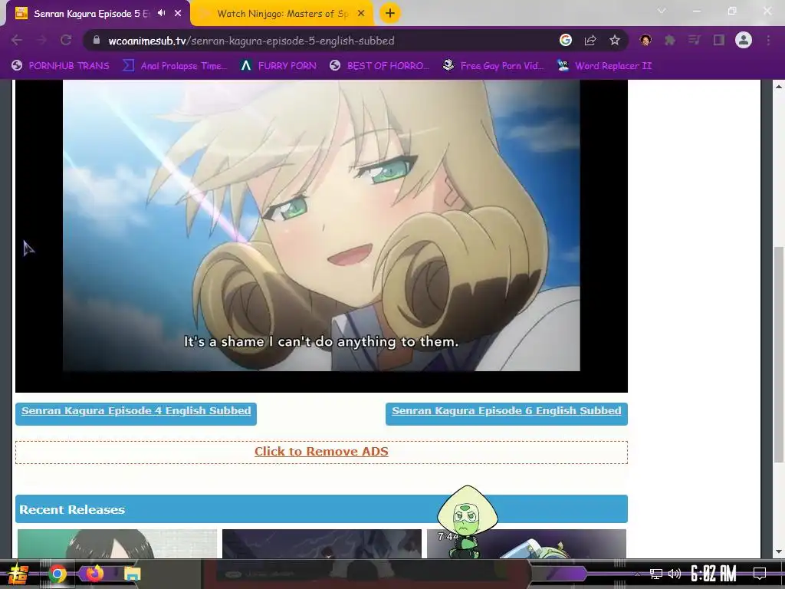This screenshot has height=589, width=785.
Task: Open the face avatar extension icon
Action: pos(645,40)
